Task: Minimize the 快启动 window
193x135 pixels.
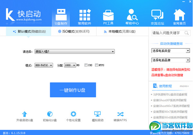Action: pyautogui.click(x=184, y=2)
